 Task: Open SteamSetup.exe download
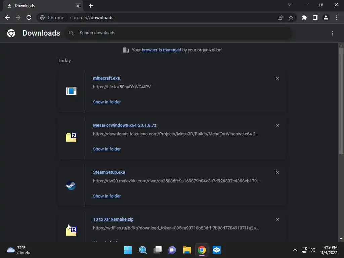pyautogui.click(x=109, y=172)
